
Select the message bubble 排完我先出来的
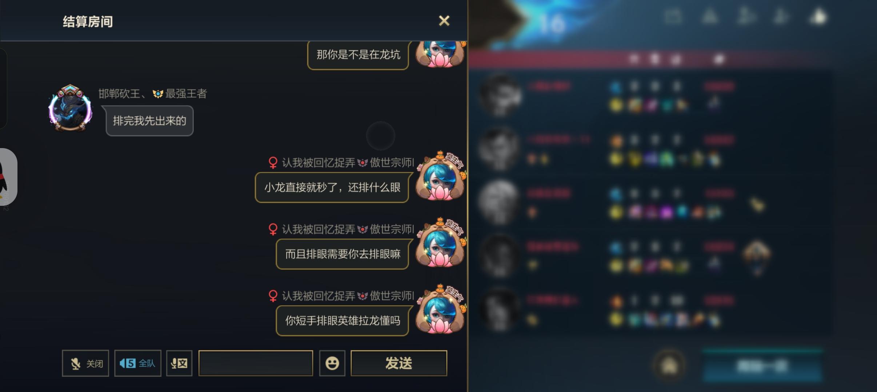point(149,121)
